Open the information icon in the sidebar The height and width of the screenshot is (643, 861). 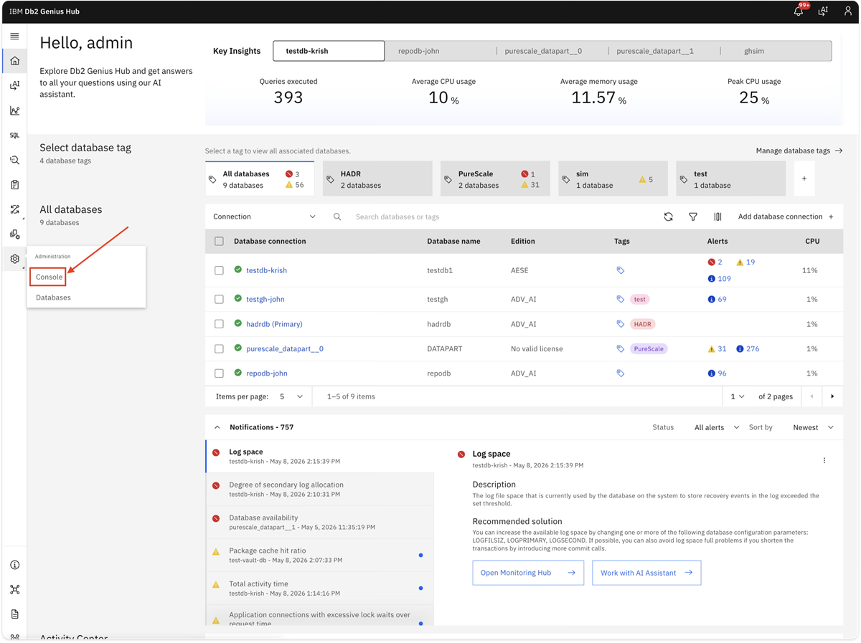click(x=14, y=565)
